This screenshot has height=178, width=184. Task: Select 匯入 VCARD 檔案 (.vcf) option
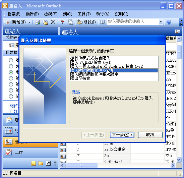(x=114, y=62)
